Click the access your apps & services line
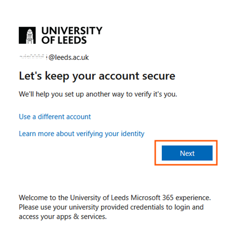 coord(63,217)
